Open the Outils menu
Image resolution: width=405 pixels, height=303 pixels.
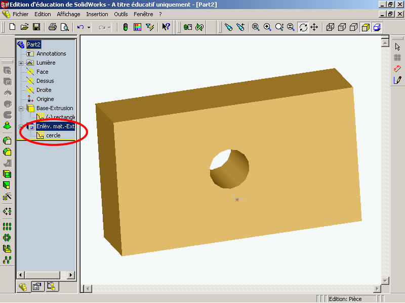[121, 14]
